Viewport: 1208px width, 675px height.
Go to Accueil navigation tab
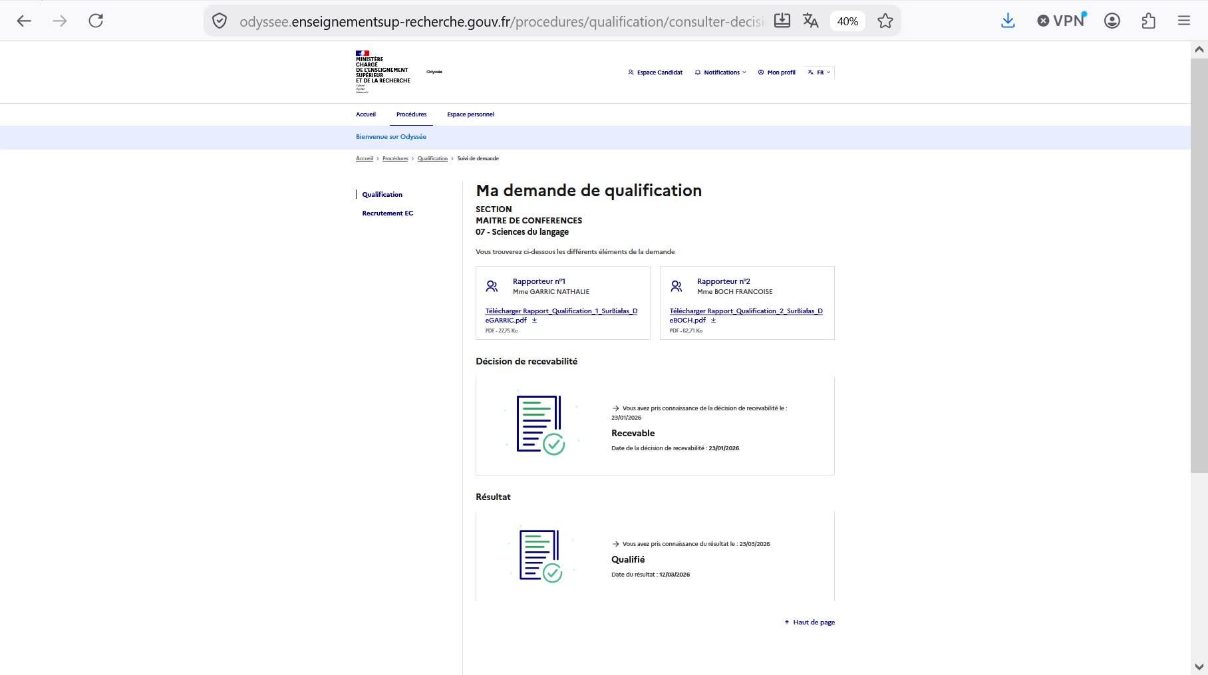point(366,114)
